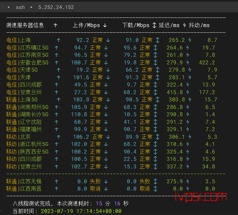Click the 联通|湖南长沙5G row name
The width and height of the screenshot is (238, 215).
[x=27, y=114]
